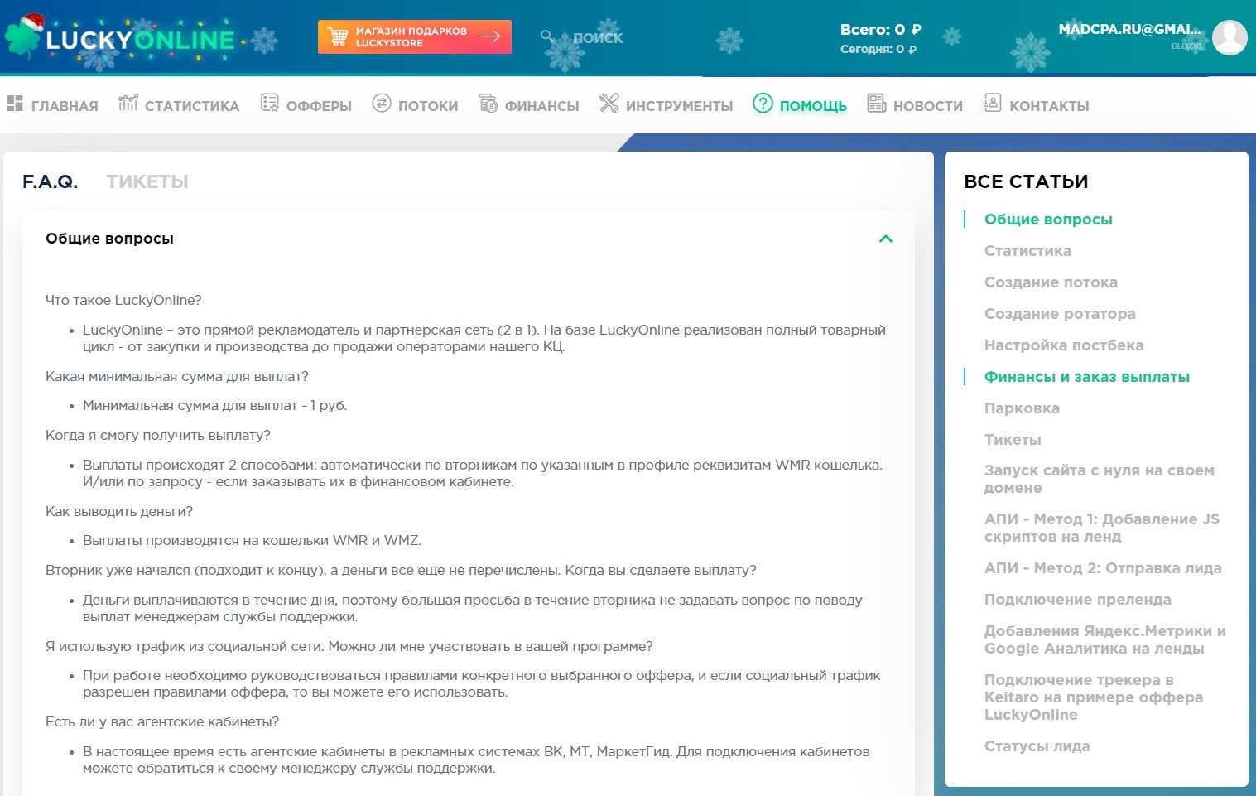Image resolution: width=1256 pixels, height=796 pixels.
Task: Open the Статусы лида article
Action: (1037, 746)
